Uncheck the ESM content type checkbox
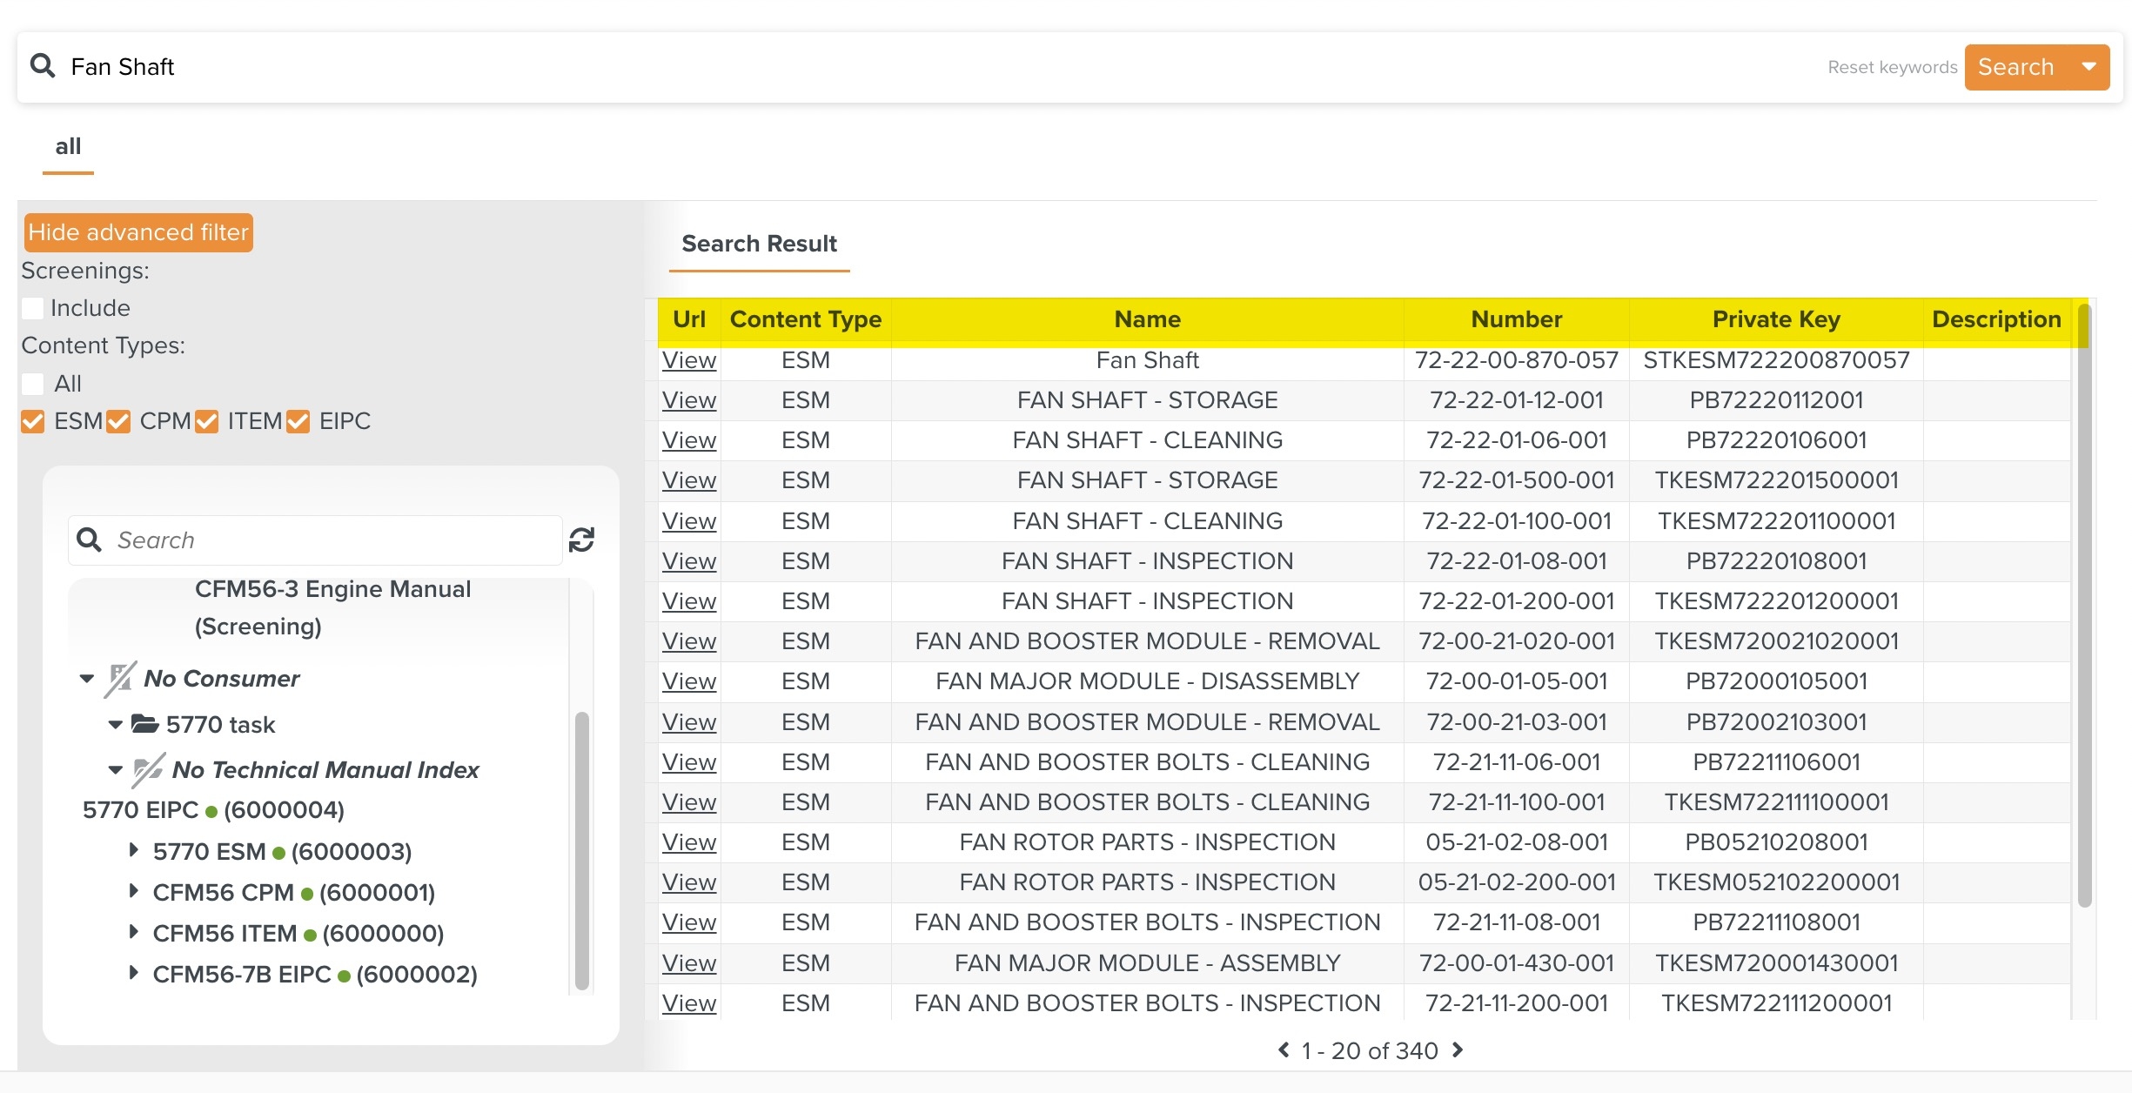 32,422
